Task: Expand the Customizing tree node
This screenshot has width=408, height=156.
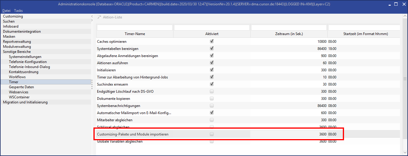Action: (x=13, y=16)
